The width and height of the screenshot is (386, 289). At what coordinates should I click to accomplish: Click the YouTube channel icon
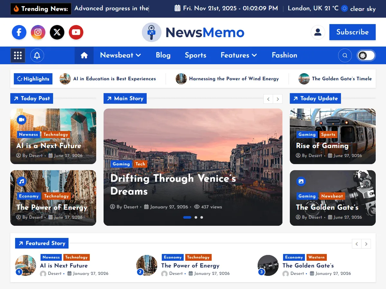coord(76,32)
